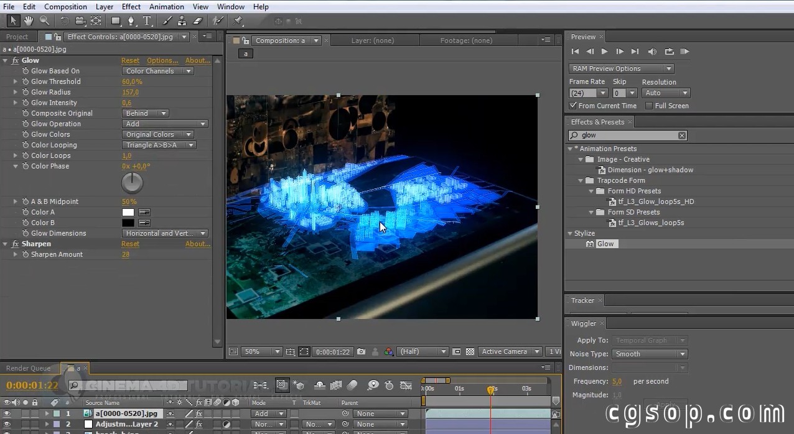Switch to the Render Queue tab
This screenshot has height=434, width=794.
coord(28,368)
